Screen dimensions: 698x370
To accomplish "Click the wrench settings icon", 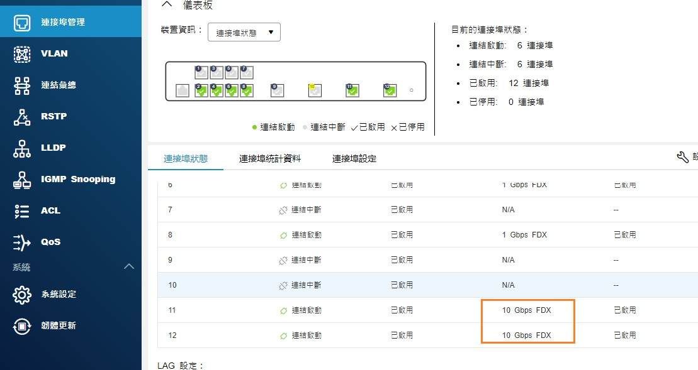I will [682, 157].
